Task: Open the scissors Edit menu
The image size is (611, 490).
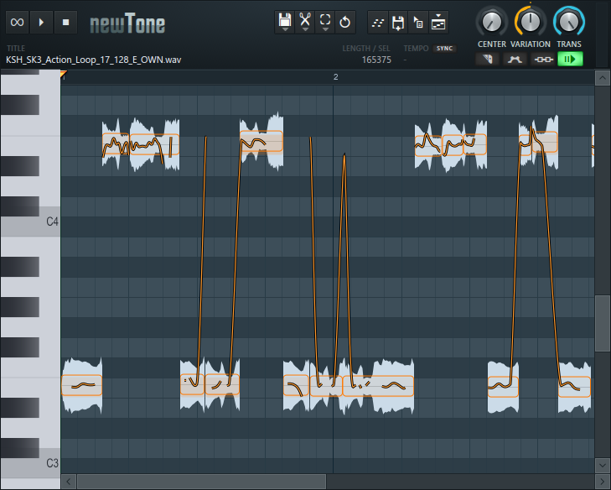Action: click(x=305, y=21)
